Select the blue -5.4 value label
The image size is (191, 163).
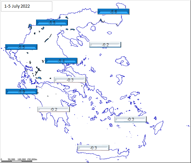(x=61, y=61)
